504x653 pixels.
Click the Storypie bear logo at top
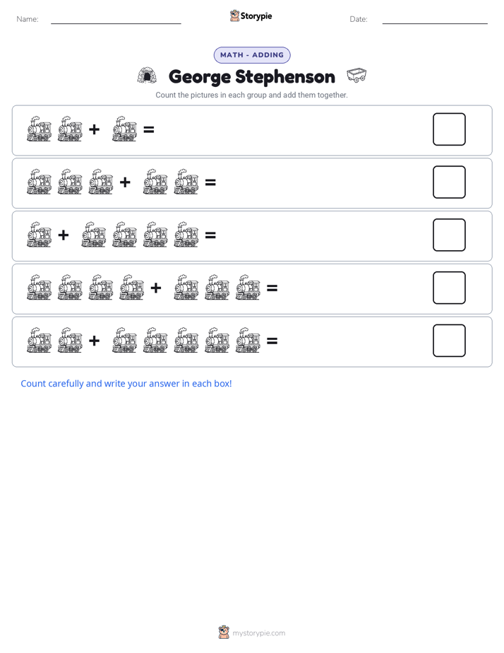(x=234, y=16)
